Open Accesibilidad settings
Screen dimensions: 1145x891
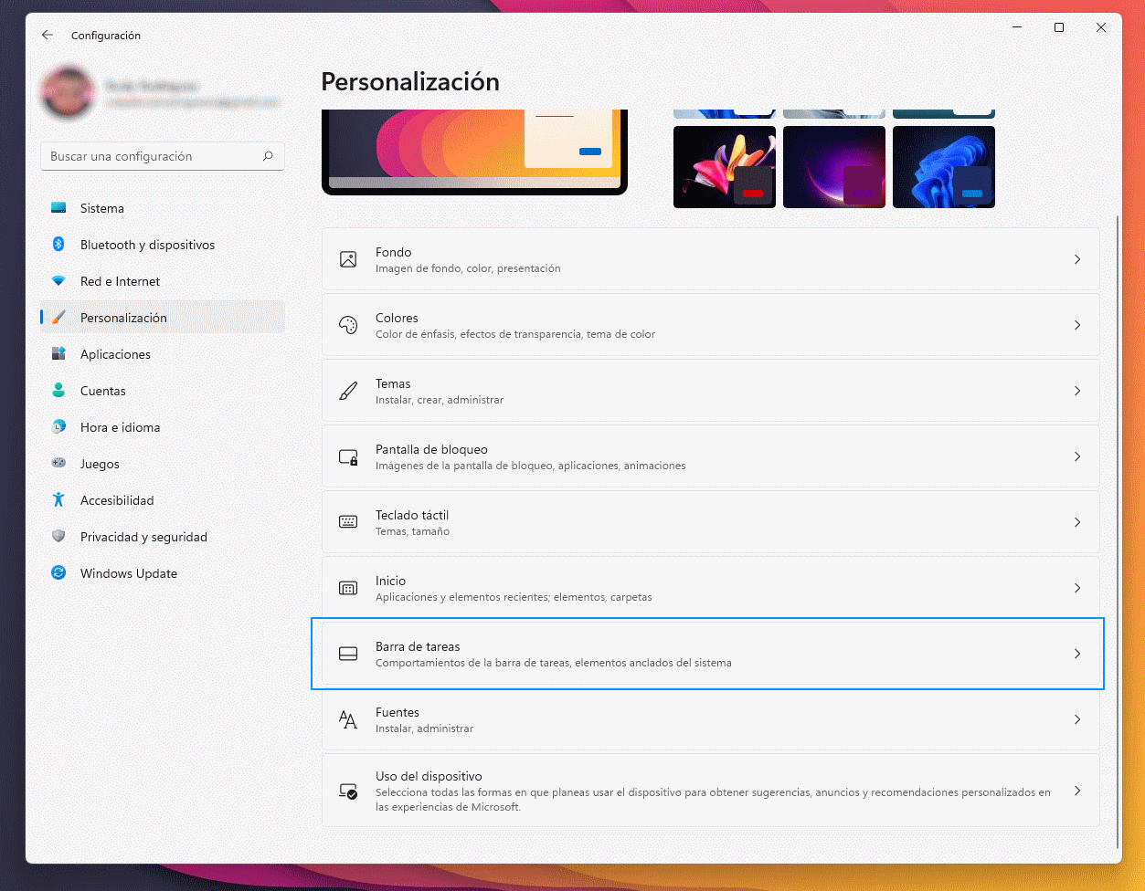[x=163, y=500]
